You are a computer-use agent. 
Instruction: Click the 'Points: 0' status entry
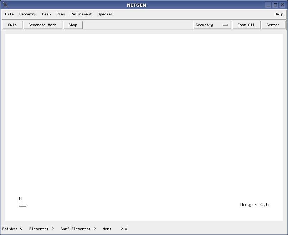[12, 229]
